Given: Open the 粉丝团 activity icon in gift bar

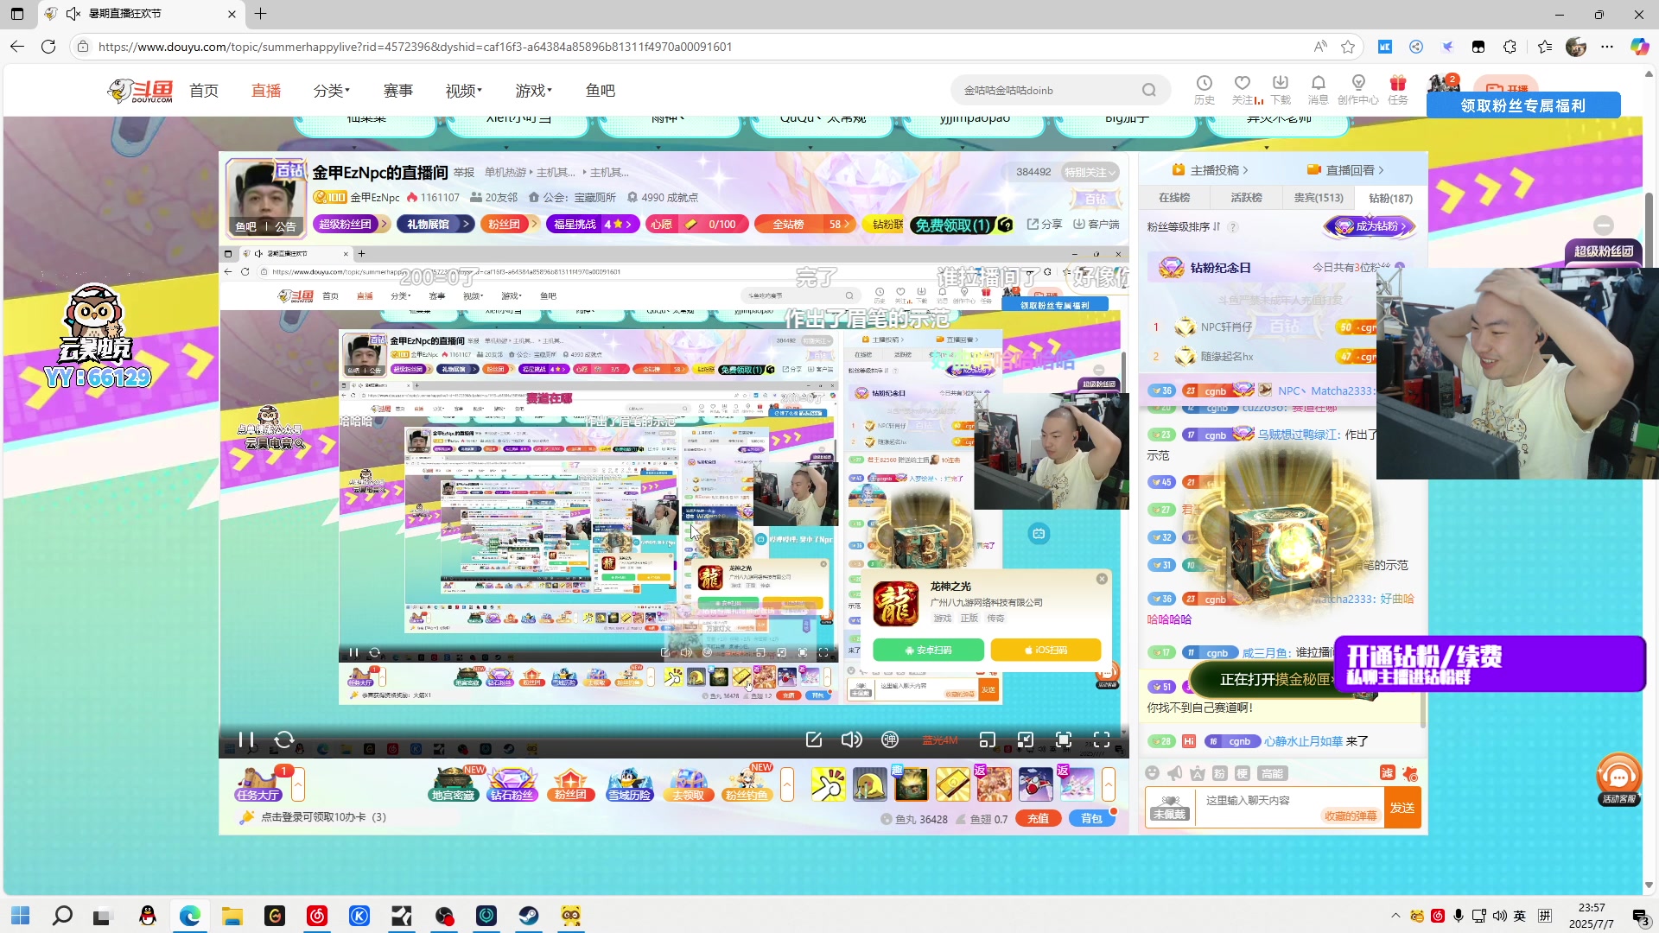Looking at the screenshot, I should 570,784.
